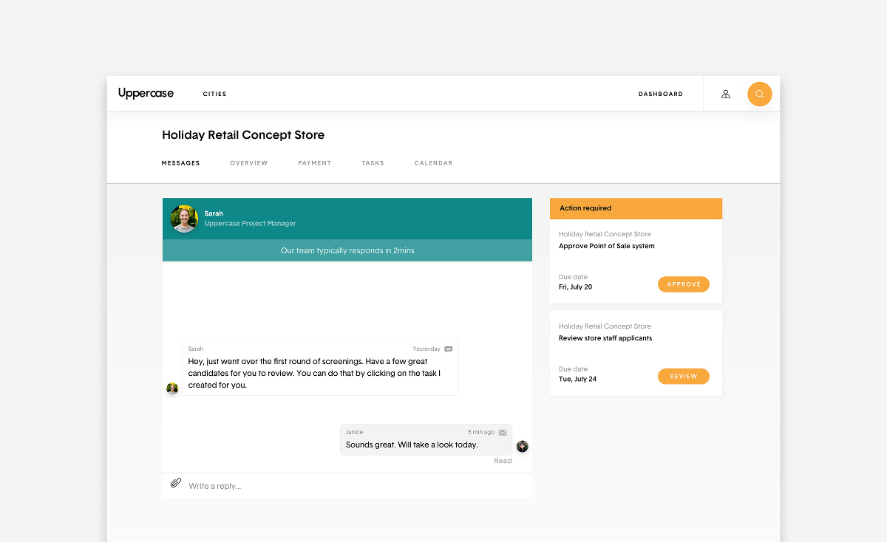This screenshot has width=887, height=542.
Task: Open the user profile icon
Action: tap(726, 94)
